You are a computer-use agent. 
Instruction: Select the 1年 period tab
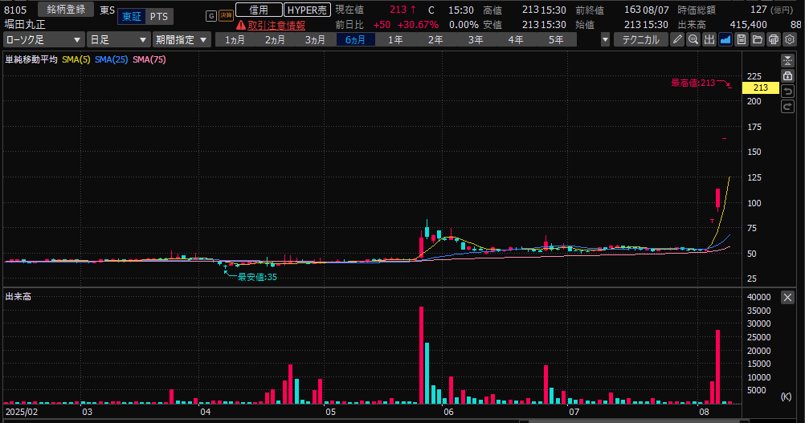394,39
